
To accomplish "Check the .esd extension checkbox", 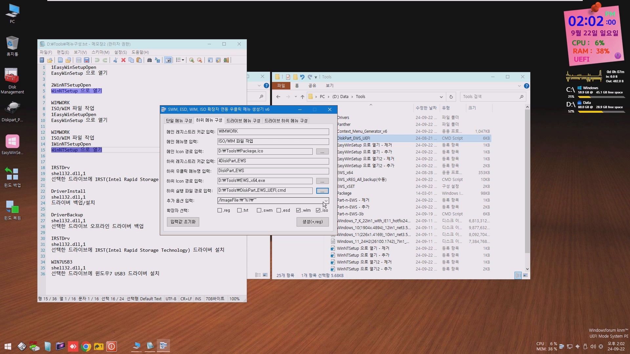I will (279, 210).
